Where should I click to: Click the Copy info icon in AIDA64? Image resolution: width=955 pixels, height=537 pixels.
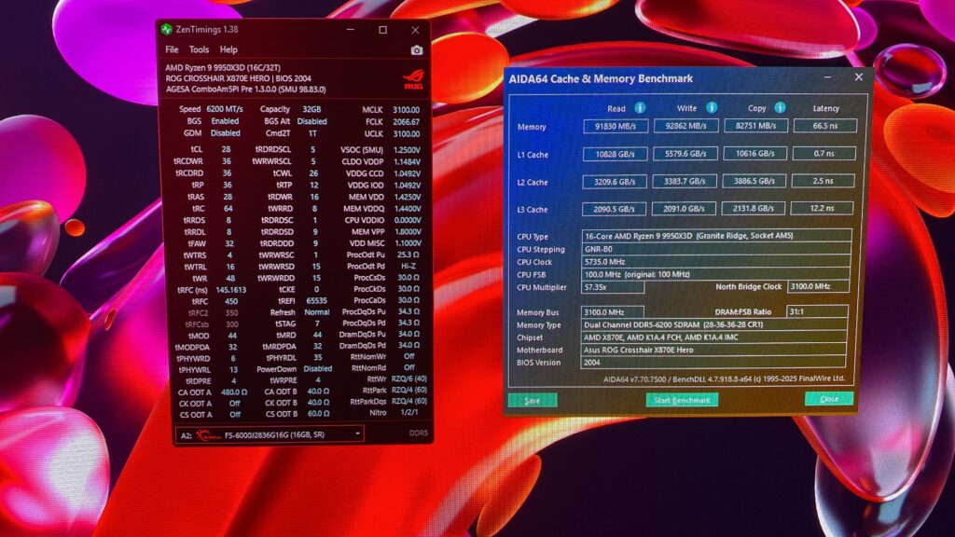[x=781, y=108]
